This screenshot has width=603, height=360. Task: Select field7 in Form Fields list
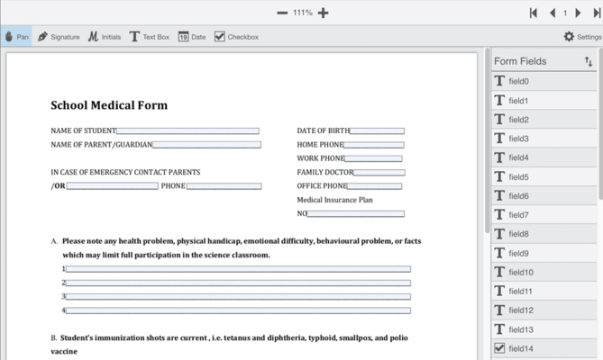544,215
